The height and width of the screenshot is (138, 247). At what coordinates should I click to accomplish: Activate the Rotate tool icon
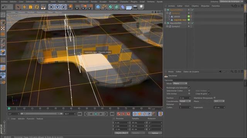(x=37, y=7)
